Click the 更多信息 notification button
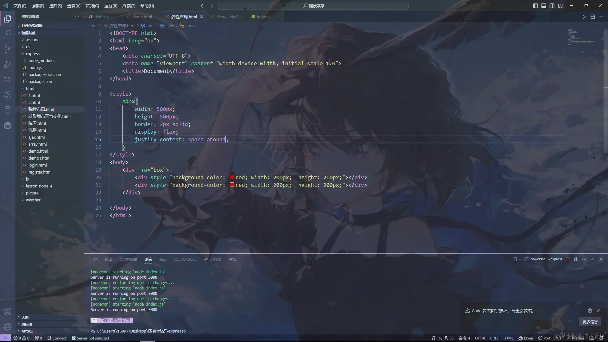 (x=590, y=322)
